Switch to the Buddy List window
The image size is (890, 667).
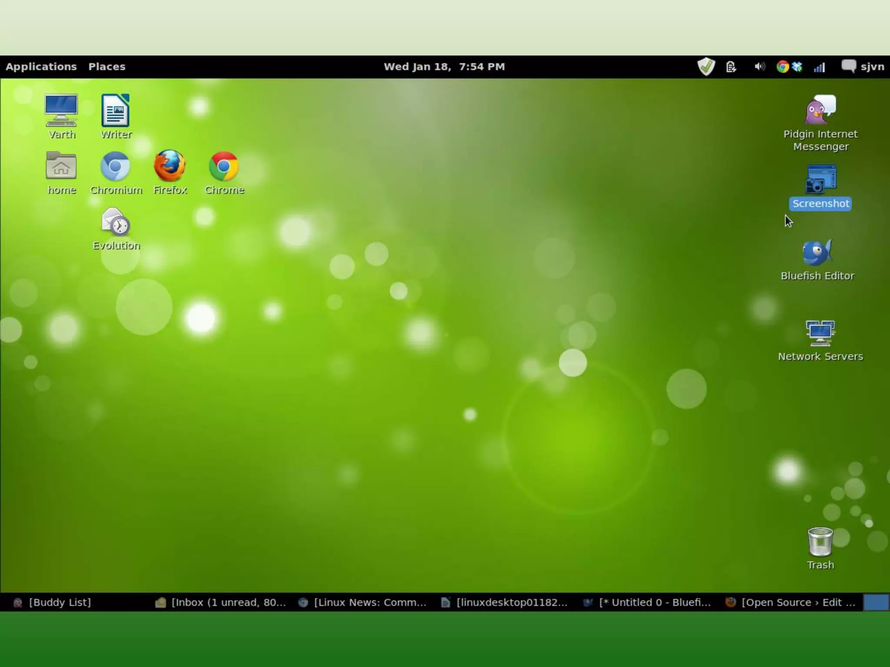60,602
